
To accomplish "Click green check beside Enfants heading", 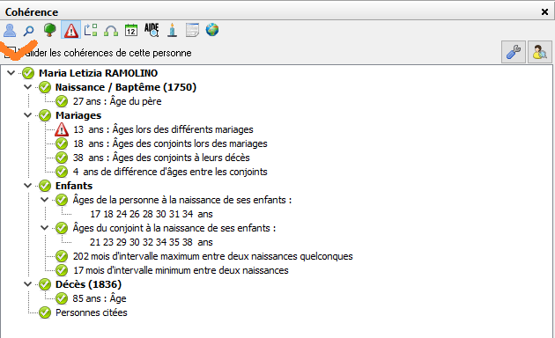I will pos(45,186).
